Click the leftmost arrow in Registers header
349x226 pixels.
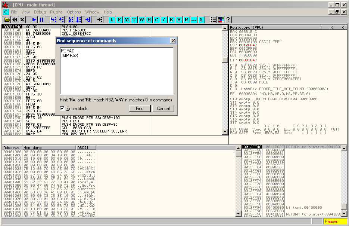tap(321, 28)
